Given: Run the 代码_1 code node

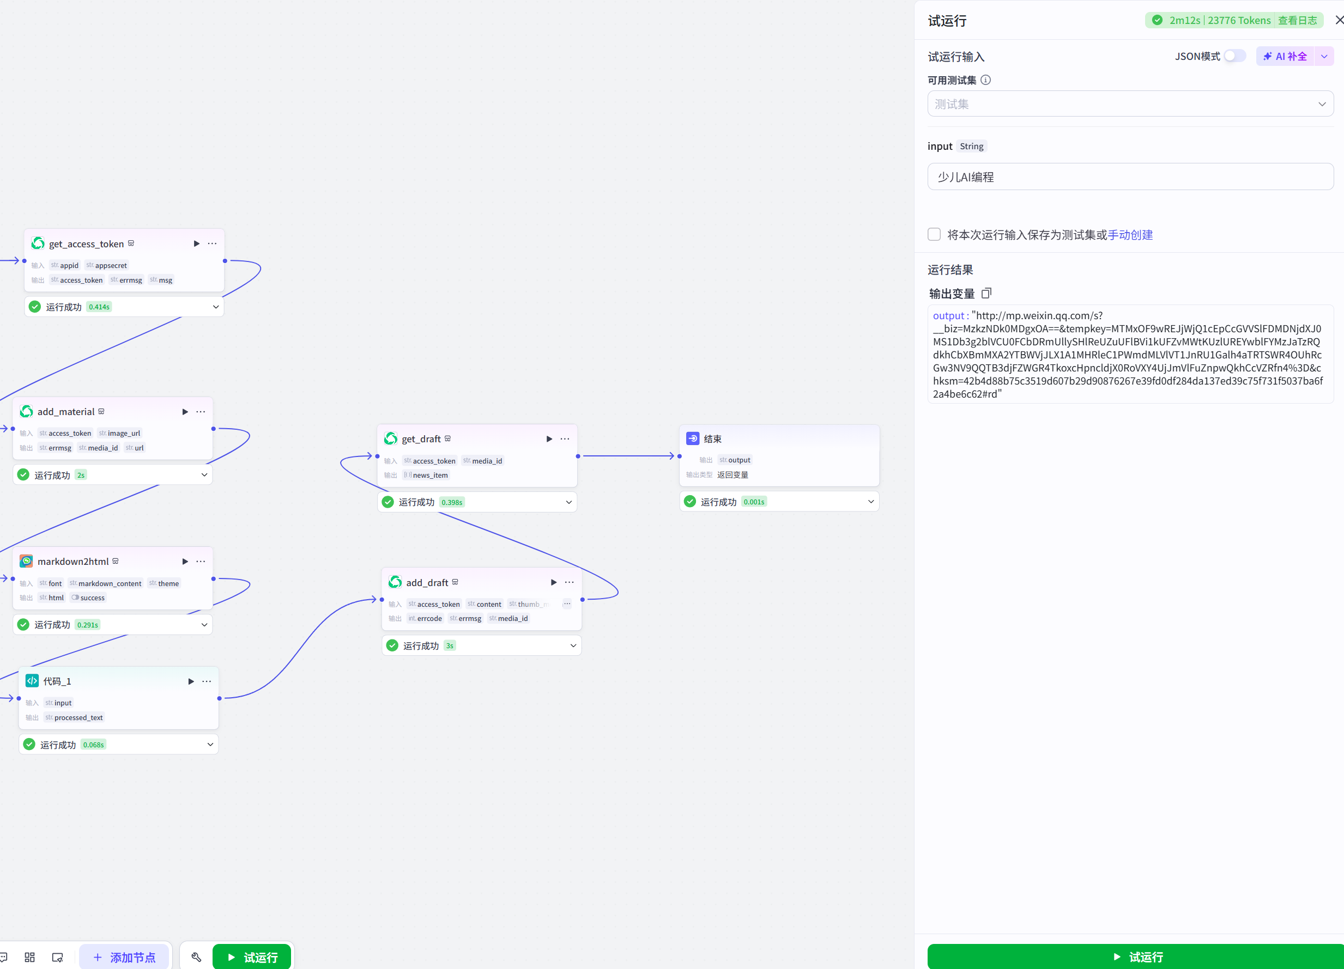Looking at the screenshot, I should pos(191,681).
